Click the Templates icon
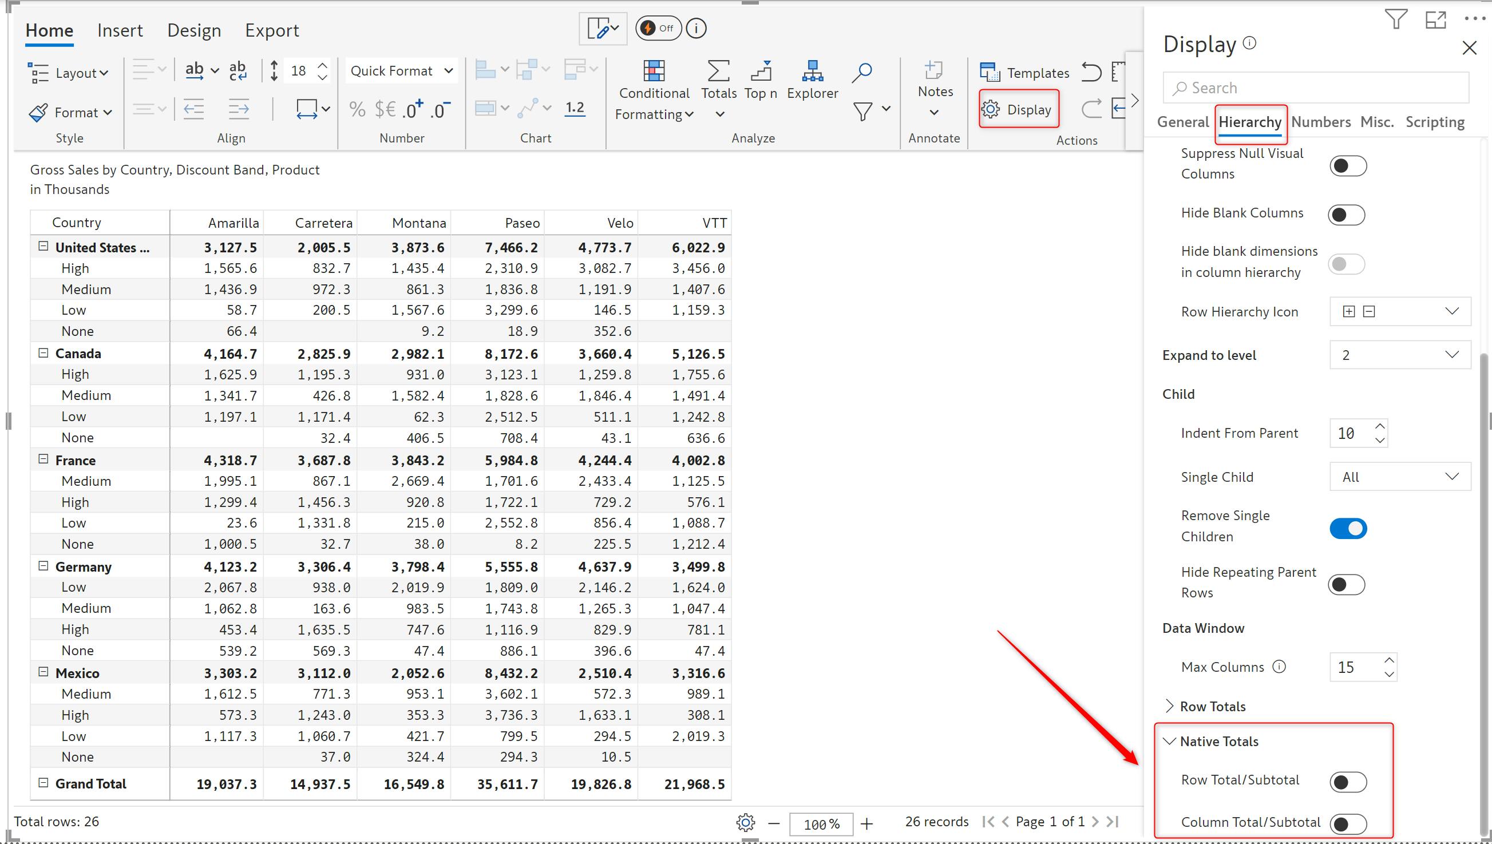Screen dimensions: 1492x844 point(990,73)
